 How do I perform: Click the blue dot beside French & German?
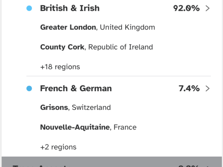coord(29,89)
